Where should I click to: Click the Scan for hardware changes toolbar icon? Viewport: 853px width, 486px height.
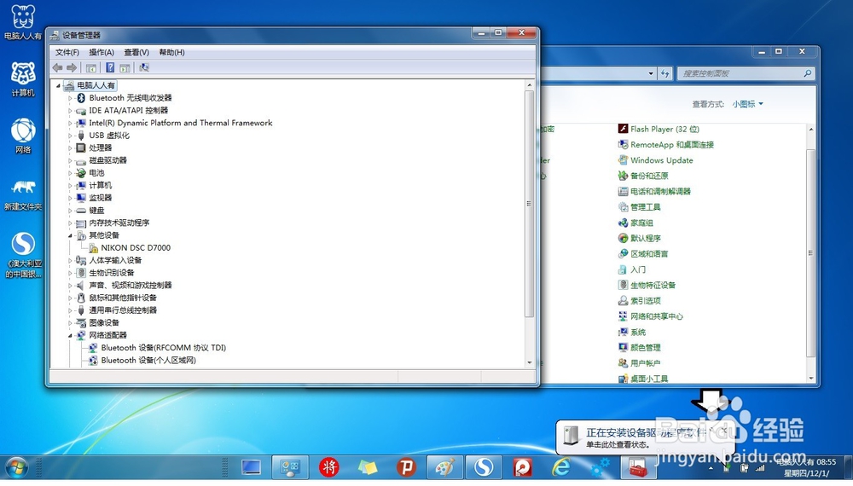[x=144, y=67]
